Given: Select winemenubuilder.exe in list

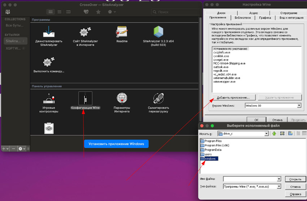Looking at the screenshot, I should point(226,78).
